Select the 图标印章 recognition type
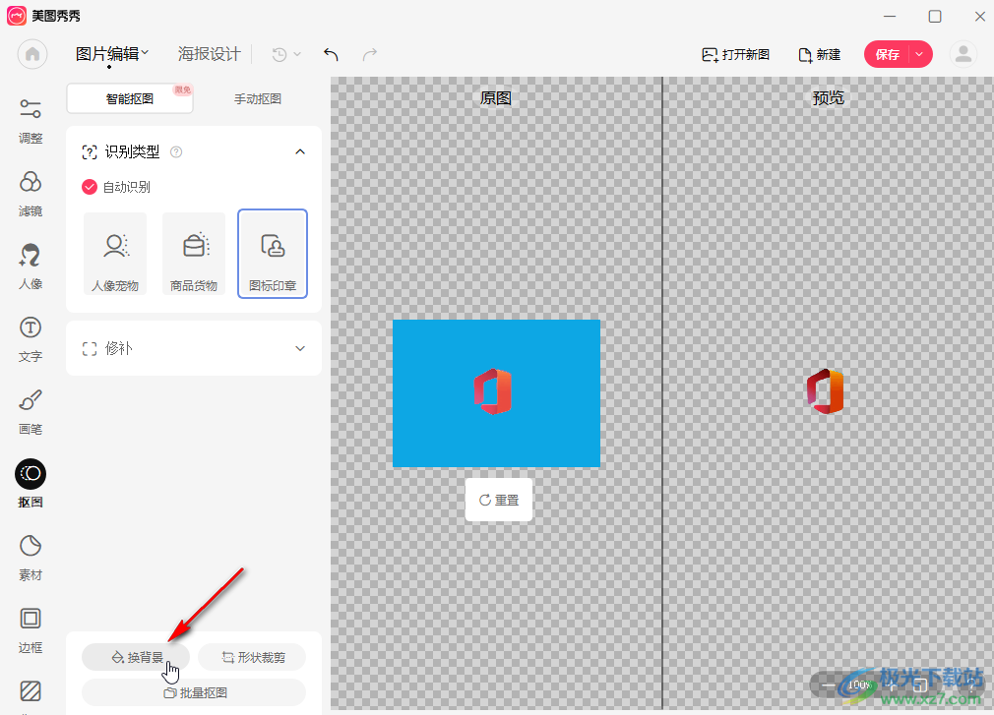 [x=273, y=254]
